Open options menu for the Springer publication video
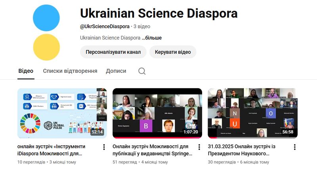317x188 pixels. [x=199, y=147]
